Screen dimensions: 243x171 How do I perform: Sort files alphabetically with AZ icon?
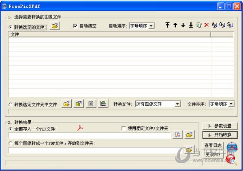point(214,25)
